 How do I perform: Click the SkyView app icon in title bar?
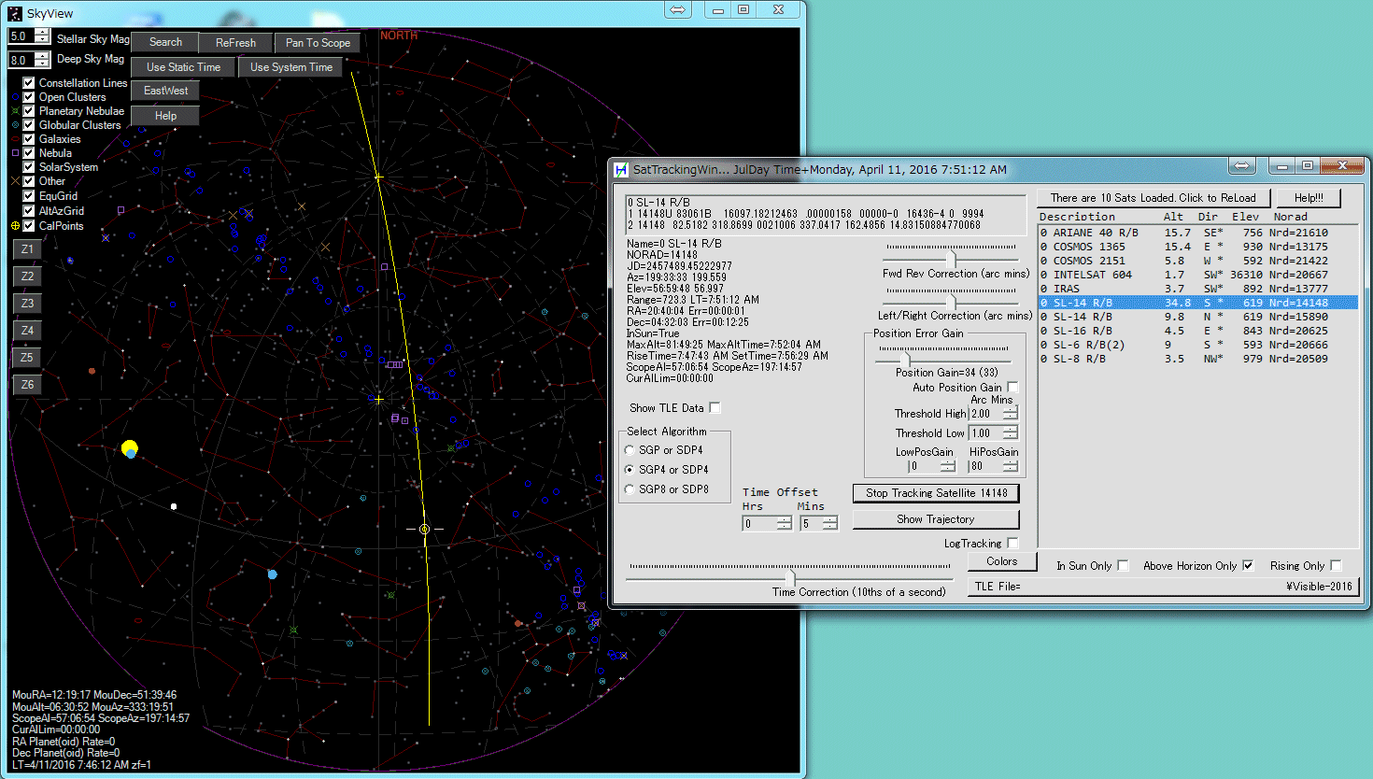[15, 13]
